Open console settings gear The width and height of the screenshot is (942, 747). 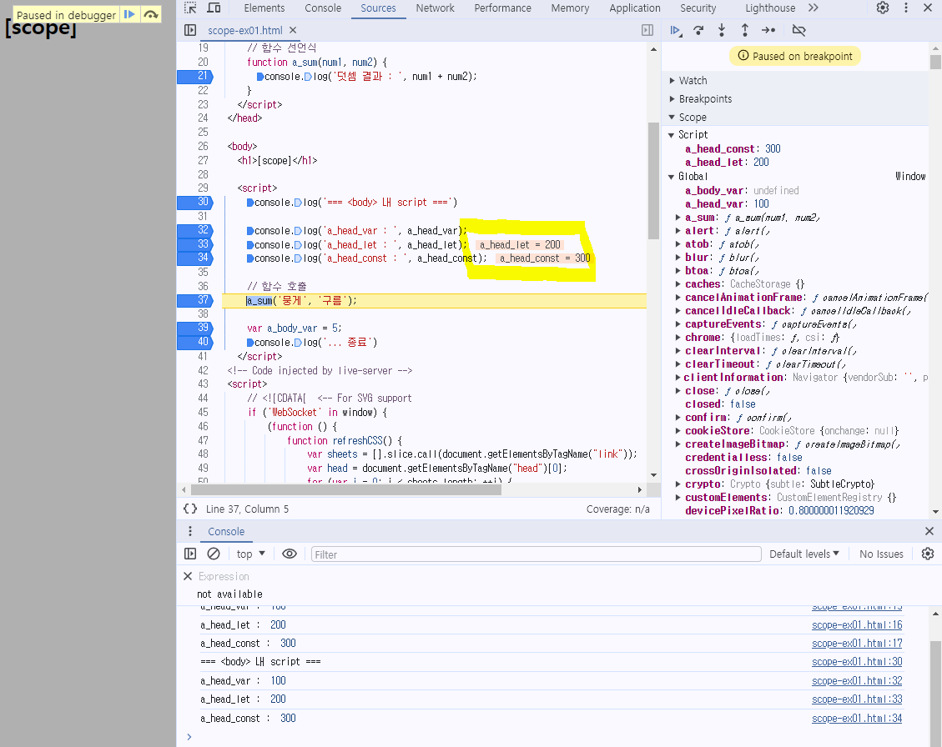pos(928,554)
